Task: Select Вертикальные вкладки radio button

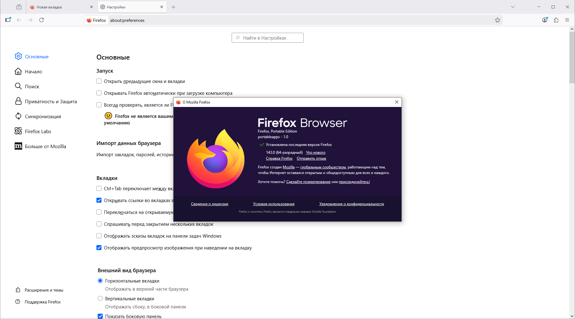Action: [100, 298]
